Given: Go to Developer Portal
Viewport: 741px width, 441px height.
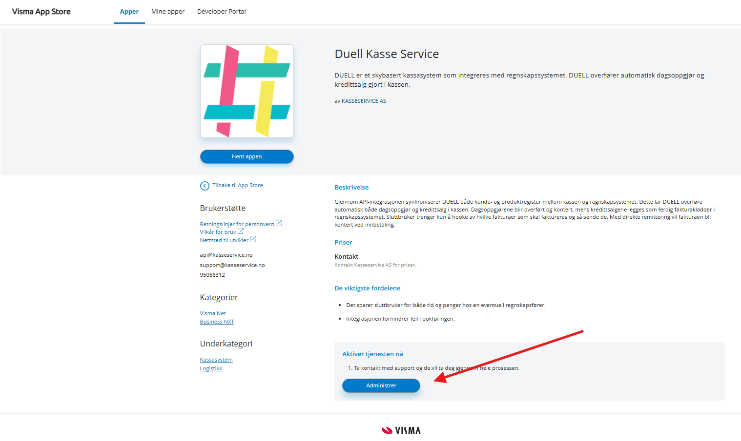Looking at the screenshot, I should [221, 12].
